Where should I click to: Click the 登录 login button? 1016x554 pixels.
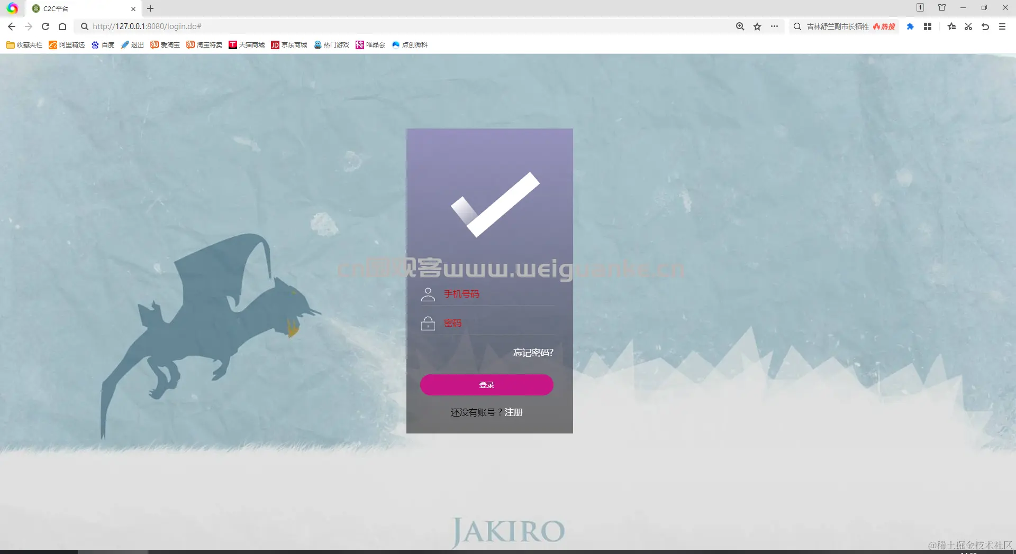click(487, 384)
